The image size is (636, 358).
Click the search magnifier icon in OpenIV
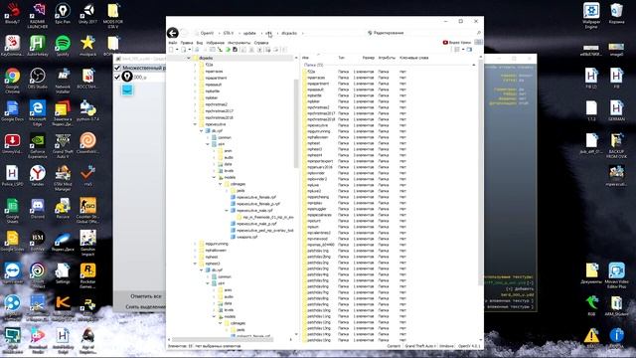(x=479, y=33)
